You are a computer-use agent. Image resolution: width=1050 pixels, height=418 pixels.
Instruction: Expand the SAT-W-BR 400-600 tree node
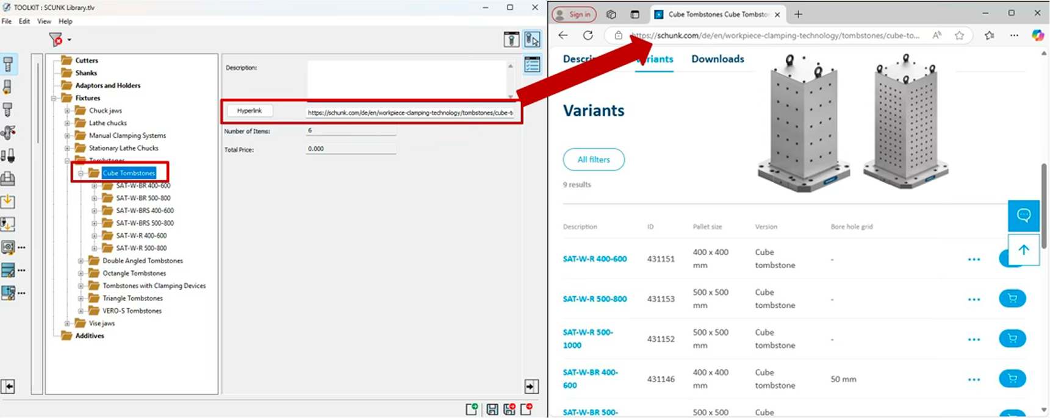click(x=94, y=186)
